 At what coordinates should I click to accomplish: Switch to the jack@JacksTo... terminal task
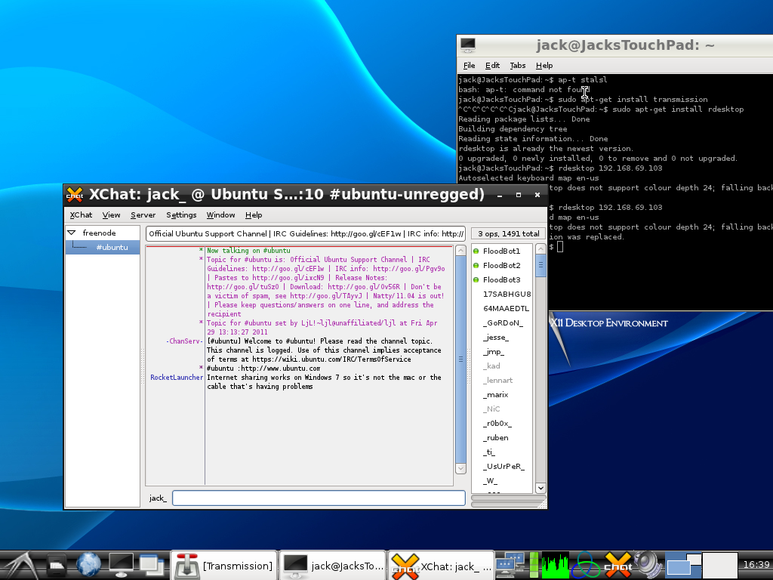click(x=333, y=566)
